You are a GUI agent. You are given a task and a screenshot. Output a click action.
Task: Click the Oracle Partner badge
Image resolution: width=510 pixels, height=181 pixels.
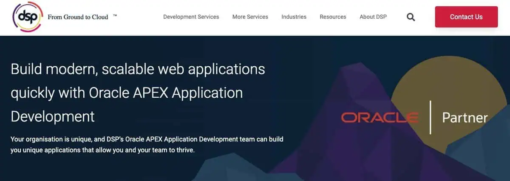tap(414, 117)
